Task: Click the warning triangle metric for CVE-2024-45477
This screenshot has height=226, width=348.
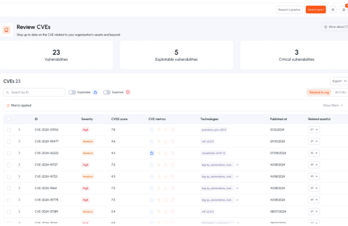Action: point(165,141)
